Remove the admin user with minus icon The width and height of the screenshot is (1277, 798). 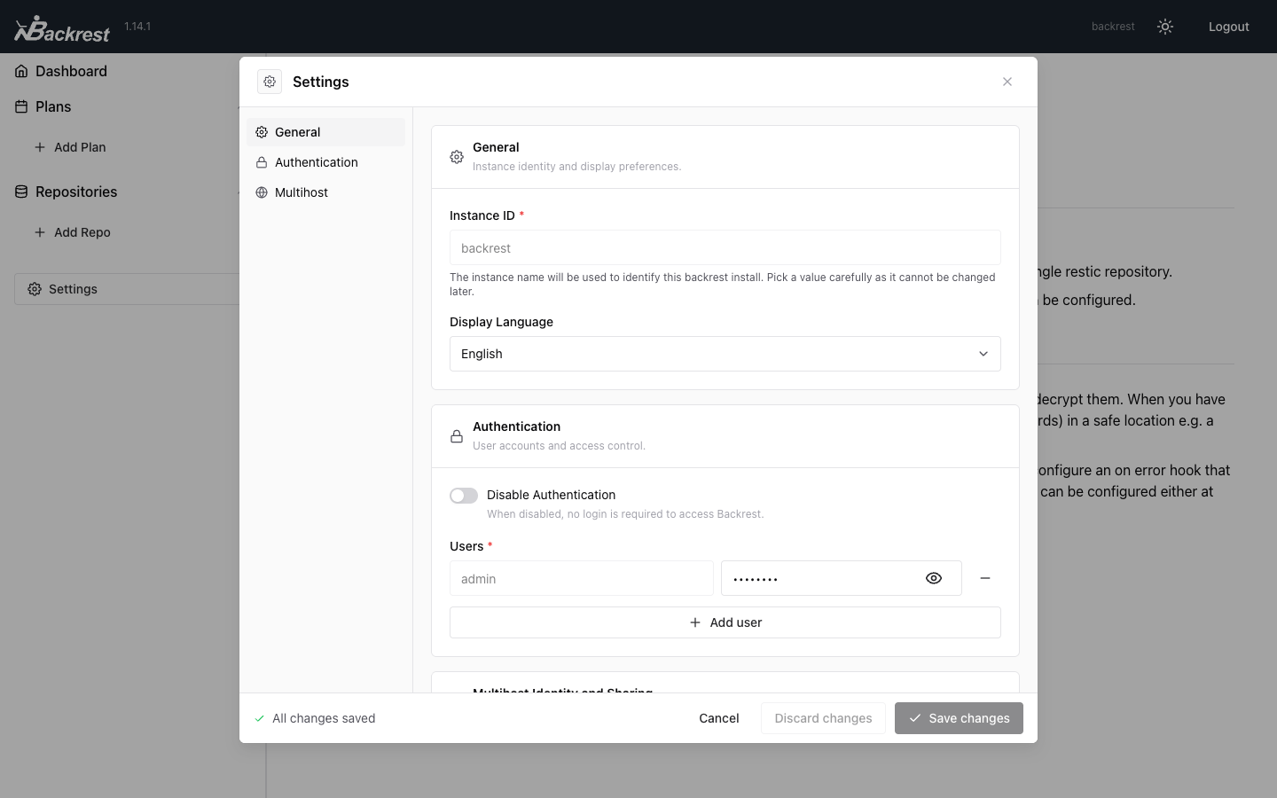coord(985,578)
